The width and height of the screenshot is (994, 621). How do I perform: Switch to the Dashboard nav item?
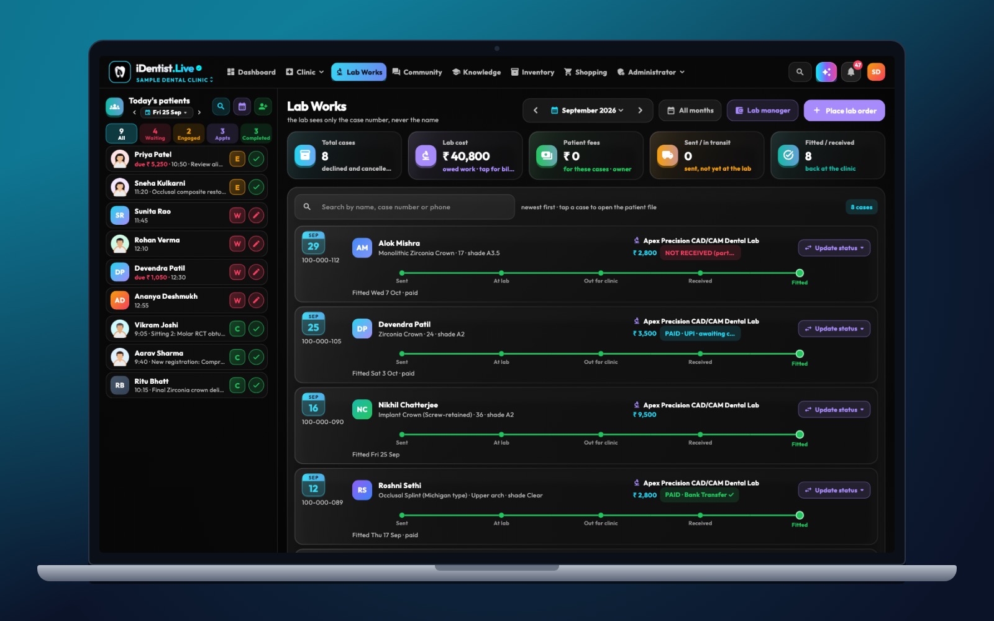[252, 72]
